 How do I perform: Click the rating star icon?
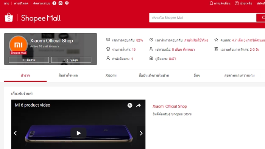(x=216, y=40)
